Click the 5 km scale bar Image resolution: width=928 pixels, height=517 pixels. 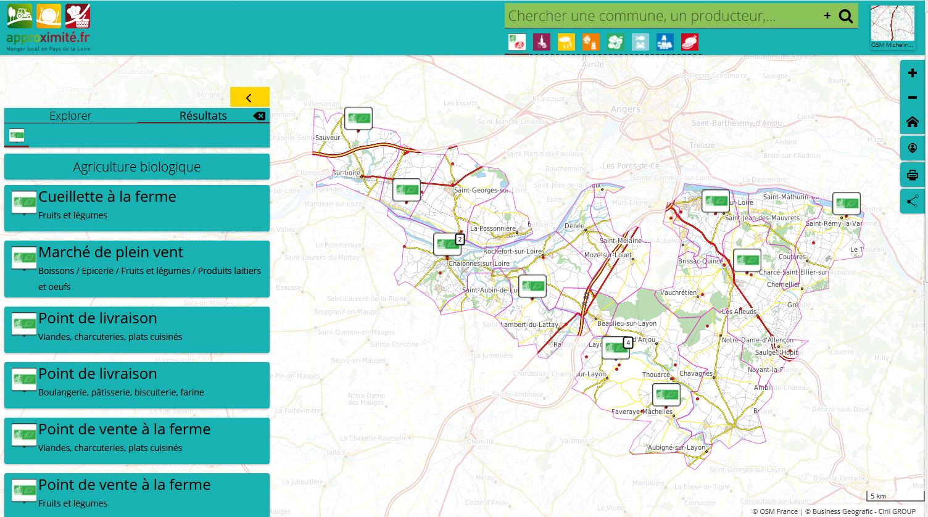[x=895, y=495]
